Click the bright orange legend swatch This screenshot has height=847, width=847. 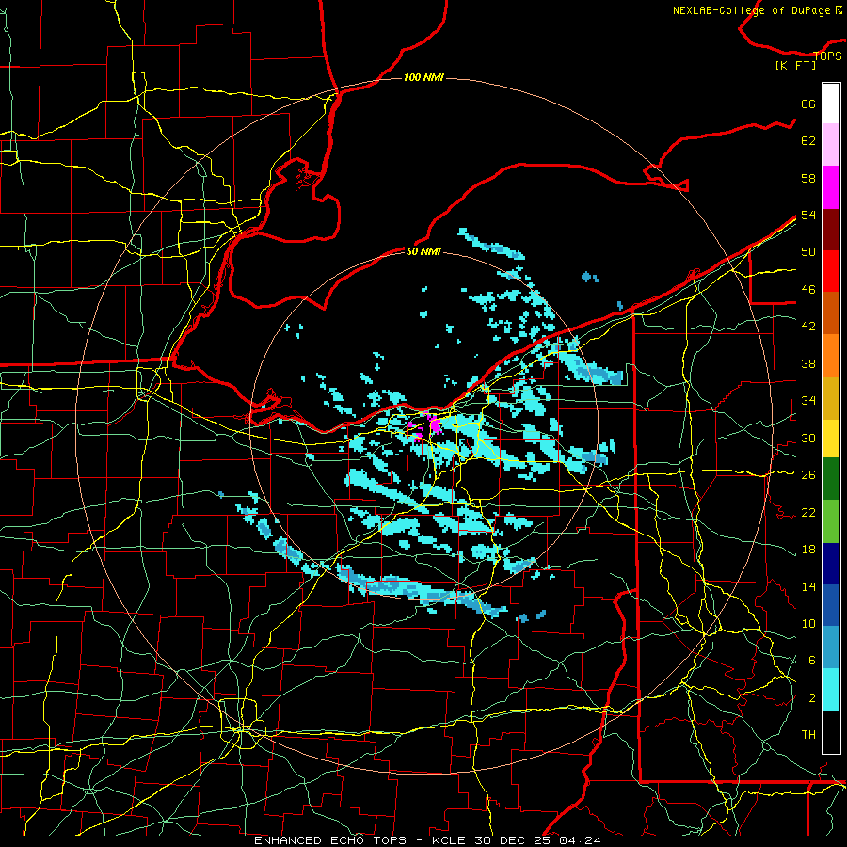tap(831, 356)
